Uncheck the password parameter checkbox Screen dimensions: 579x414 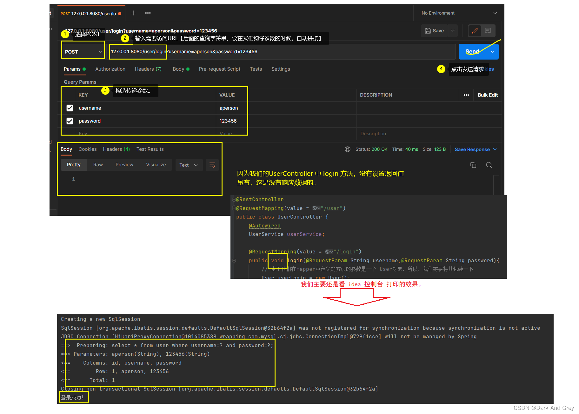pyautogui.click(x=70, y=121)
